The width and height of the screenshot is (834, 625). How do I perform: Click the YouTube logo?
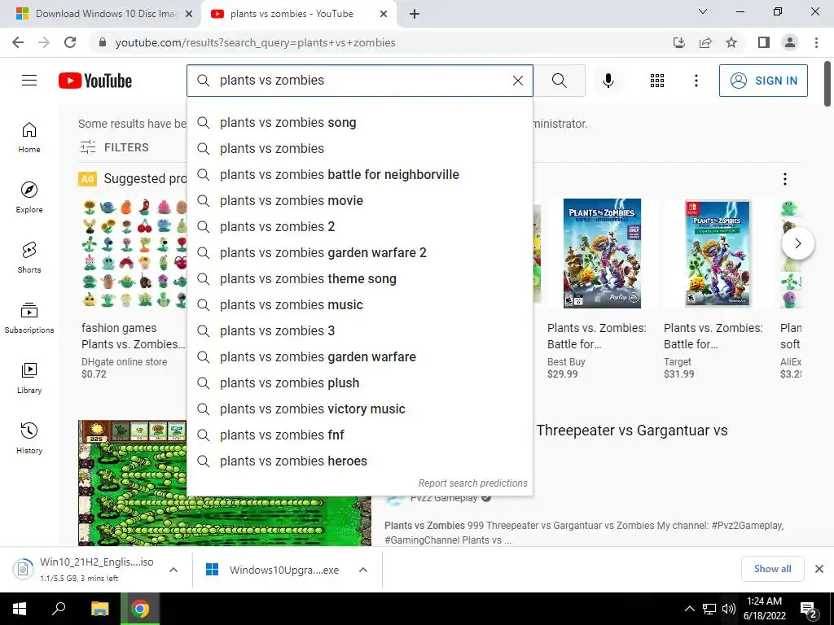[95, 81]
